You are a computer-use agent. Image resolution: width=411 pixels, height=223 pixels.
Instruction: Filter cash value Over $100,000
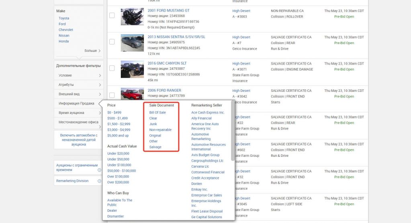point(118,176)
